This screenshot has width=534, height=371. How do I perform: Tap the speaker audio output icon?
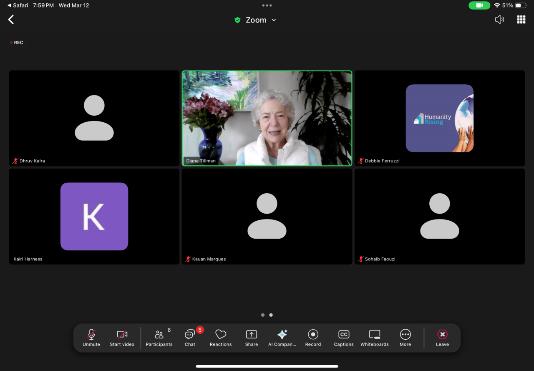pyautogui.click(x=499, y=20)
